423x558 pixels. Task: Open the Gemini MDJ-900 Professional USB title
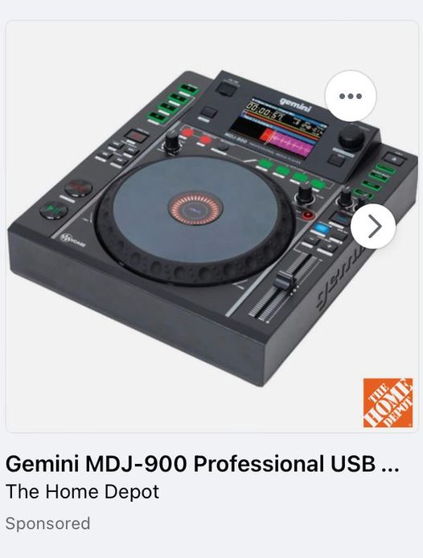coord(202,464)
